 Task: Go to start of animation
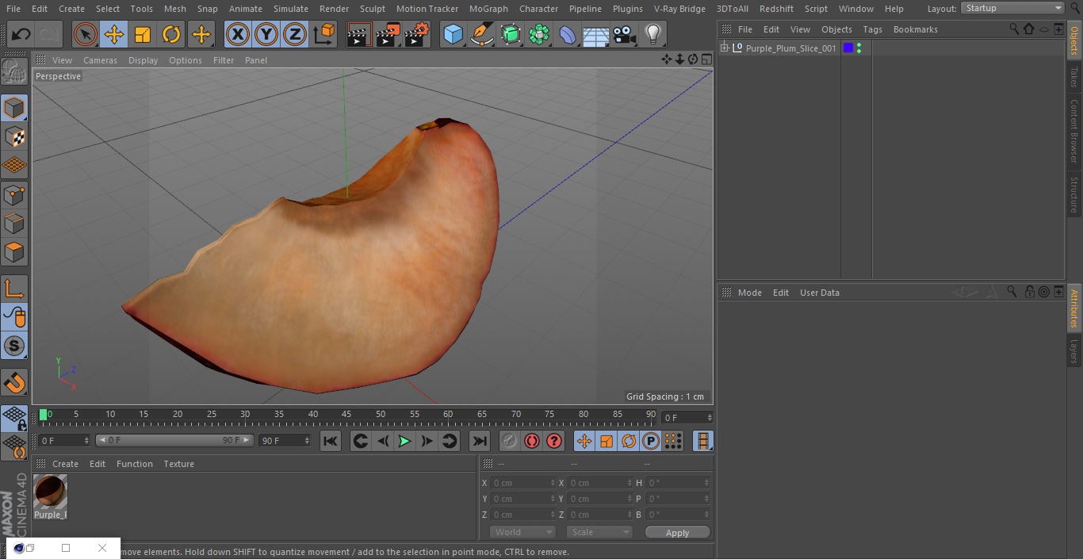point(331,441)
